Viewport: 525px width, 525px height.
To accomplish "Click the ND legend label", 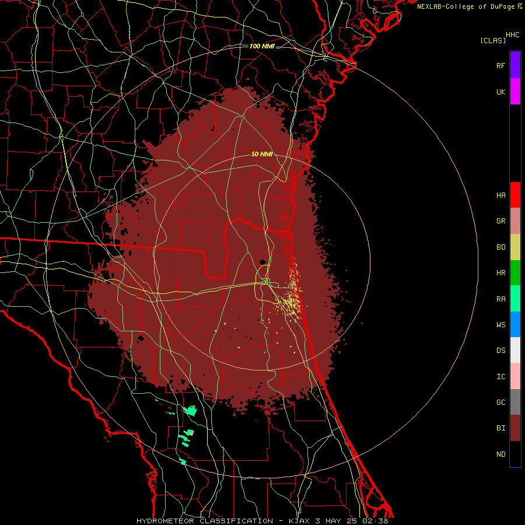I will point(501,454).
